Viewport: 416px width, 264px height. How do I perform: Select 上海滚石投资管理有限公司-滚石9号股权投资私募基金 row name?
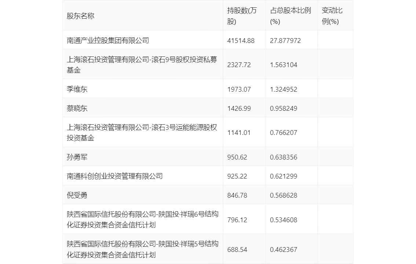click(x=142, y=65)
